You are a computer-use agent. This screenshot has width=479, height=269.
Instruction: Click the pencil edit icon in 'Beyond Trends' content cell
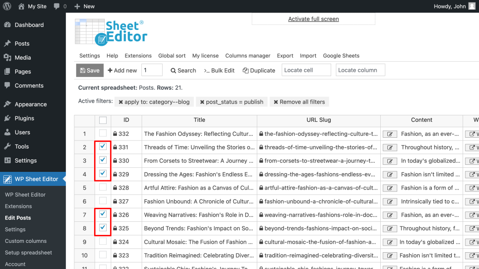click(x=390, y=228)
